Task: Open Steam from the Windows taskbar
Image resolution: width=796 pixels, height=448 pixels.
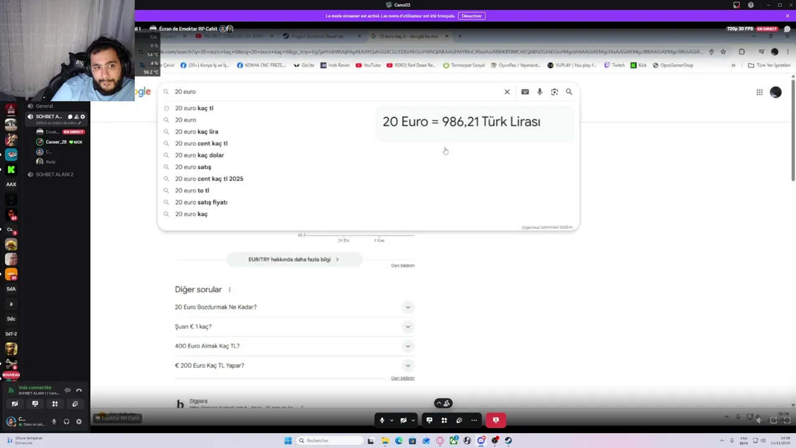Action: 508,441
